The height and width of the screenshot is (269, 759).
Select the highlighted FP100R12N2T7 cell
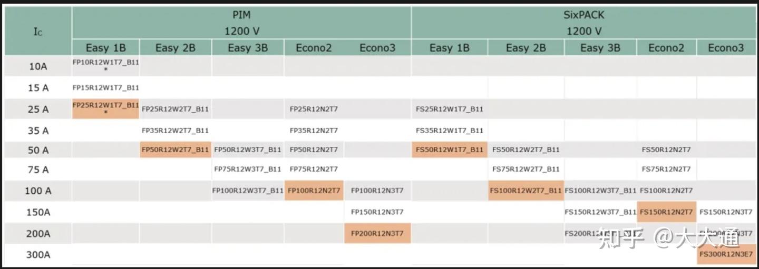(x=314, y=191)
